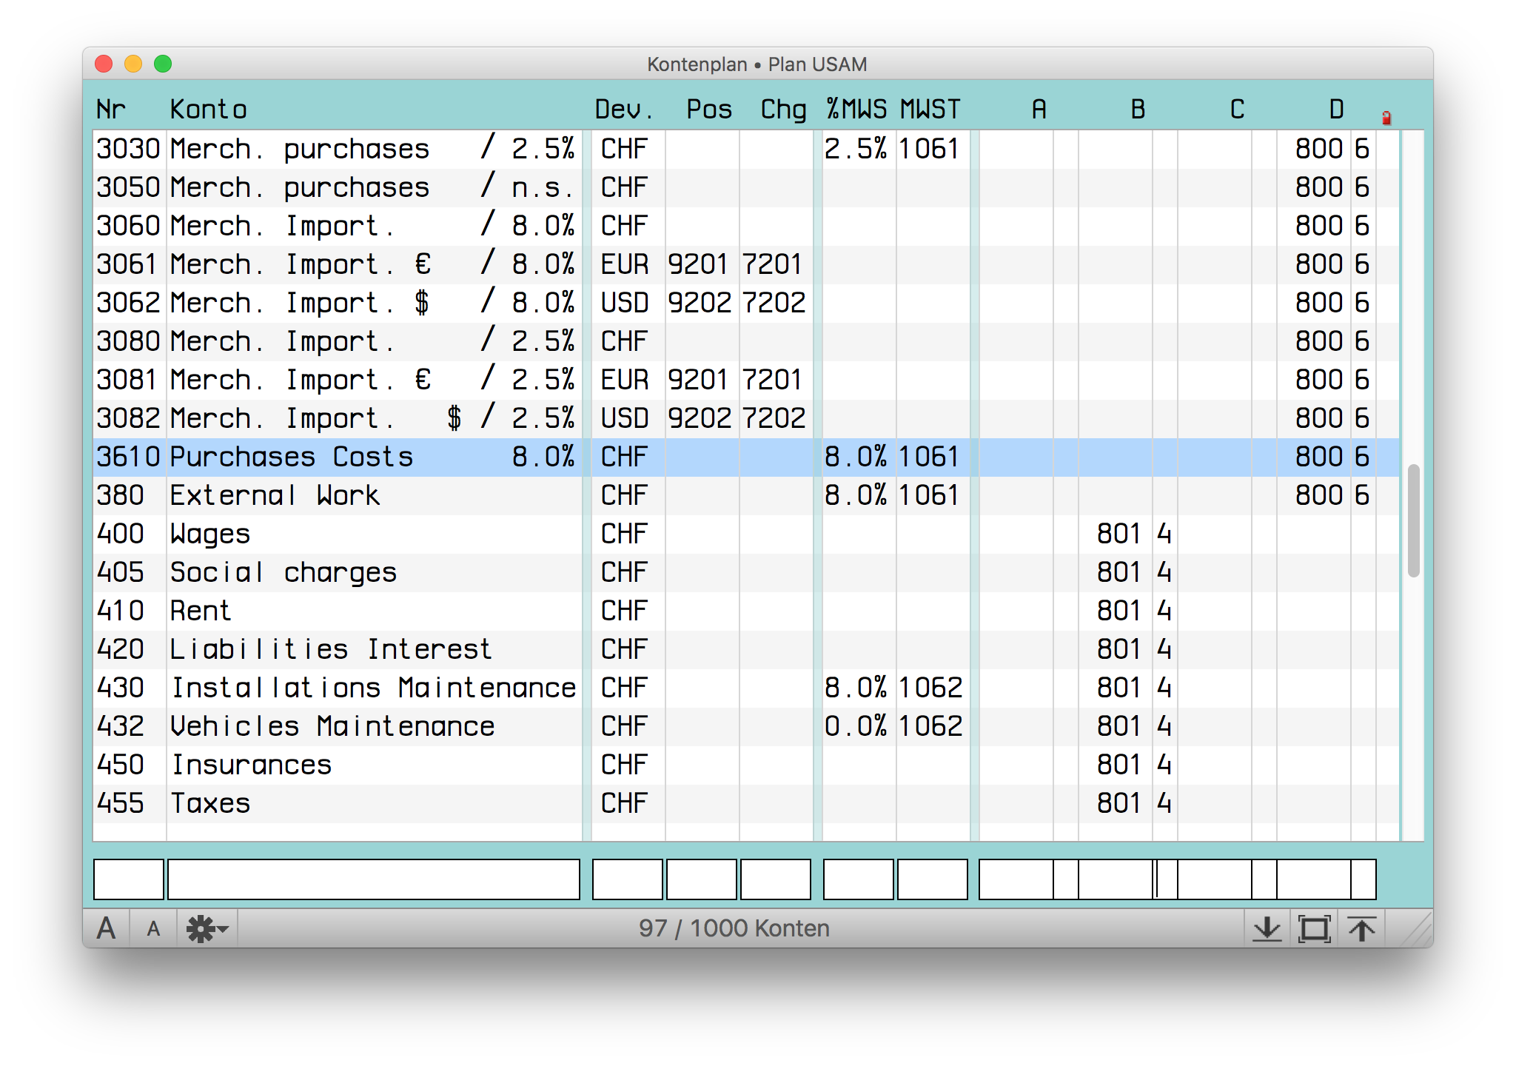1516x1066 pixels.
Task: Click the Dev. currency input field at bottom
Action: coord(627,879)
